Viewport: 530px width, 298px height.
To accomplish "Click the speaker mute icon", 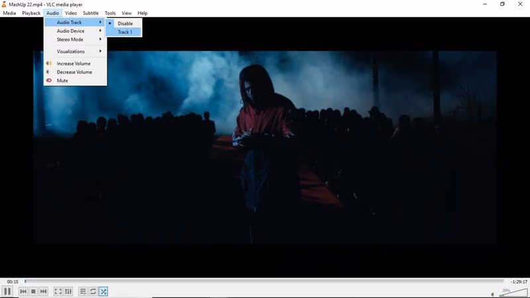I will click(x=493, y=294).
